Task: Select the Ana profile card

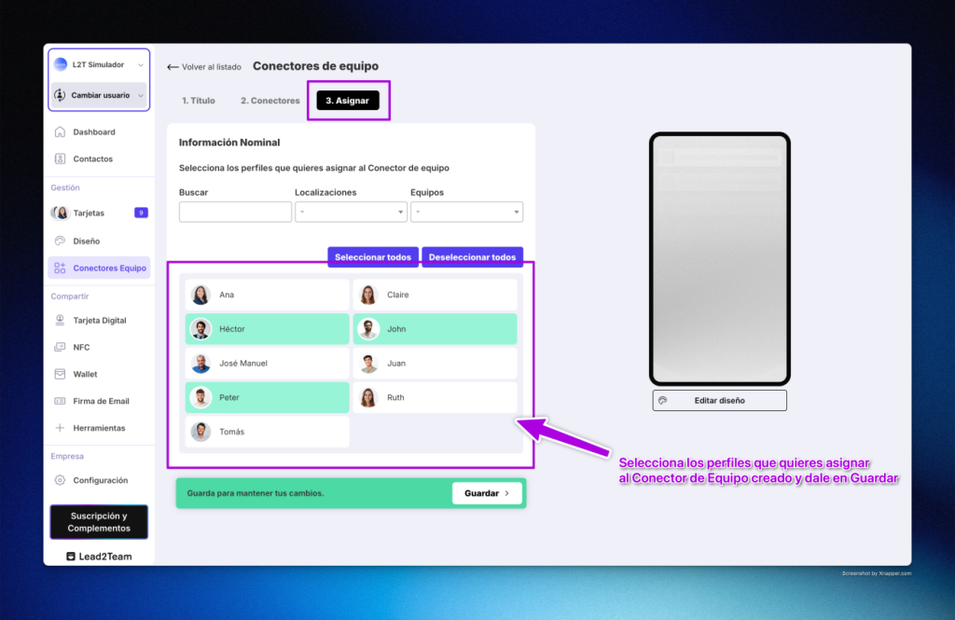Action: [267, 295]
